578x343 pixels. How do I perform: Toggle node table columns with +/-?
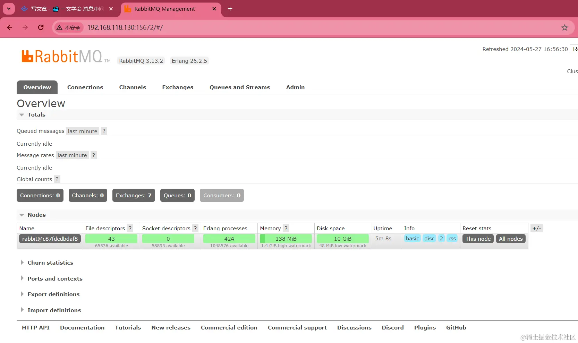[537, 228]
